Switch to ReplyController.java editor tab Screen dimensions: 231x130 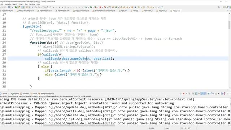click(x=81, y=11)
